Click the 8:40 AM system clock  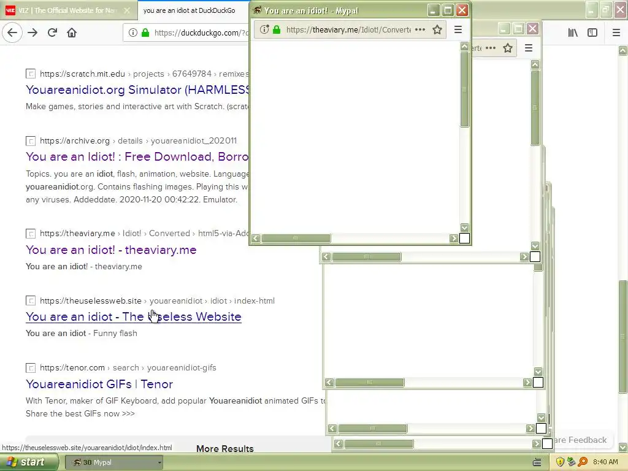tap(605, 462)
